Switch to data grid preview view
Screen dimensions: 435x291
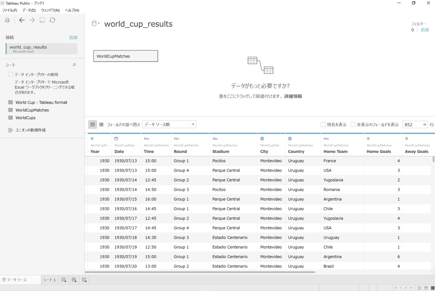point(93,124)
